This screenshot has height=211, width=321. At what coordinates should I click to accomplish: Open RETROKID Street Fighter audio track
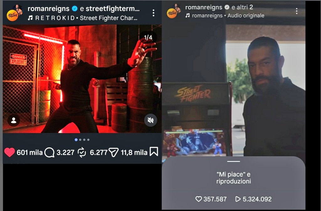pyautogui.click(x=86, y=18)
